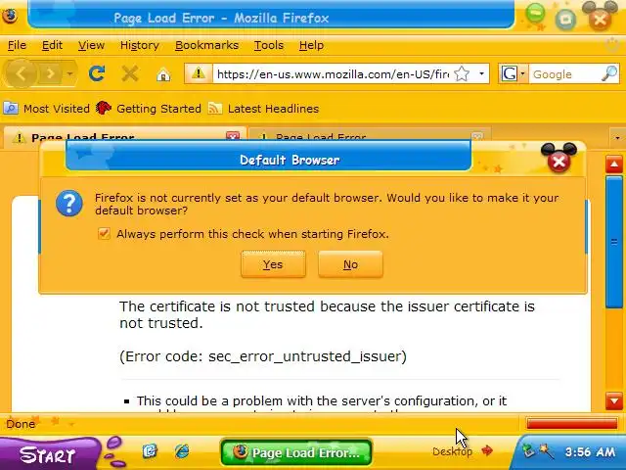This screenshot has height=470, width=626.
Task: Open the Google search engine dropdown
Action: 513,74
